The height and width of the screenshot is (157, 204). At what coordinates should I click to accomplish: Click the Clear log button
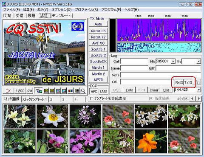(x=154, y=90)
